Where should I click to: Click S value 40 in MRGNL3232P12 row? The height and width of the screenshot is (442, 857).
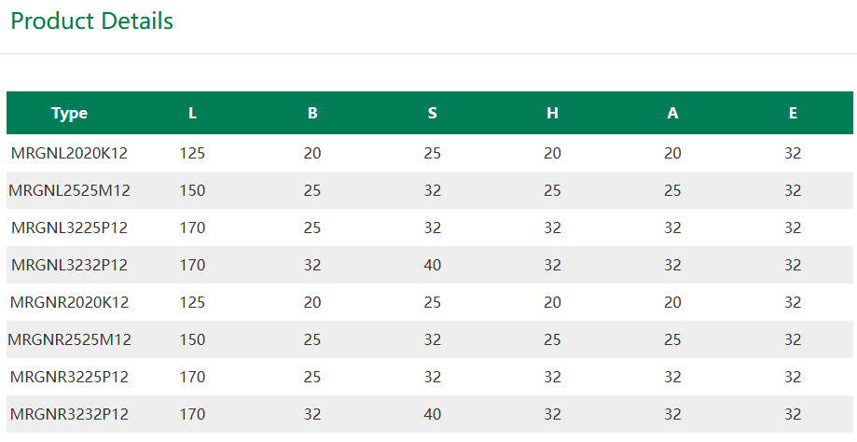pyautogui.click(x=433, y=265)
